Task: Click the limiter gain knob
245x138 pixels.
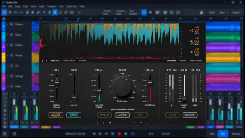Action: click(x=122, y=86)
